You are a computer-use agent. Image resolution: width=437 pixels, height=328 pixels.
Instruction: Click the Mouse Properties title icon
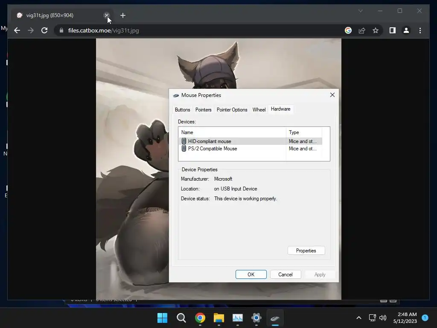click(175, 95)
